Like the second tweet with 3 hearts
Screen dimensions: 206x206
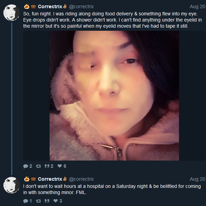57,201
